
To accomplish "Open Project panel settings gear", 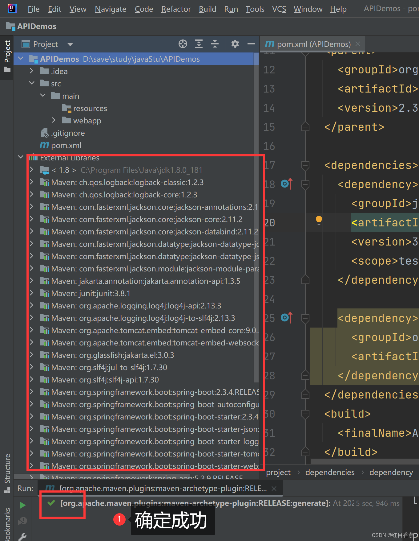I will pos(235,44).
